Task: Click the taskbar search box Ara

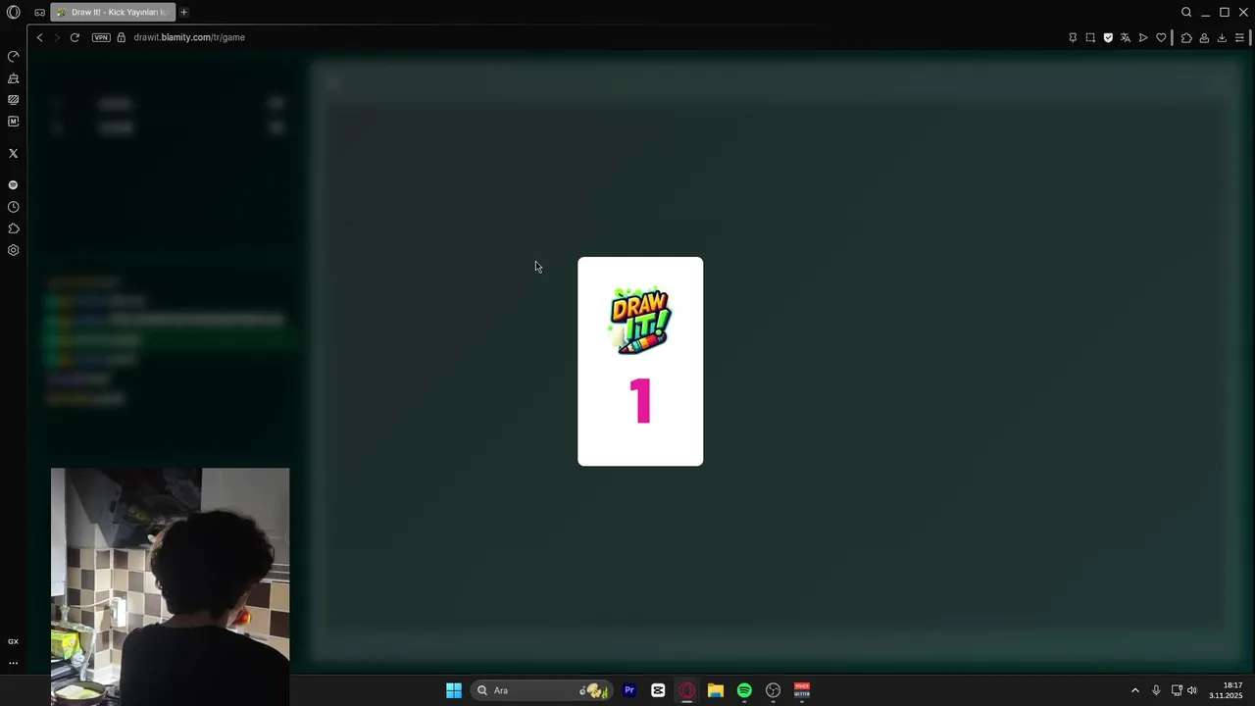Action: coord(540,690)
